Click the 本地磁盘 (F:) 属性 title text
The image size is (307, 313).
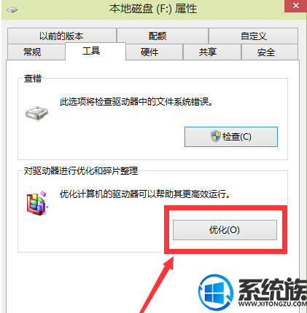(153, 9)
